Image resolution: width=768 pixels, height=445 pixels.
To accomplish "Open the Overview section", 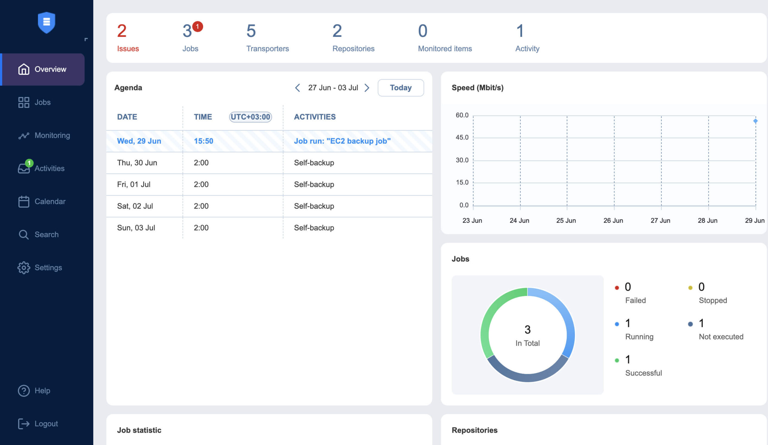I will (51, 69).
